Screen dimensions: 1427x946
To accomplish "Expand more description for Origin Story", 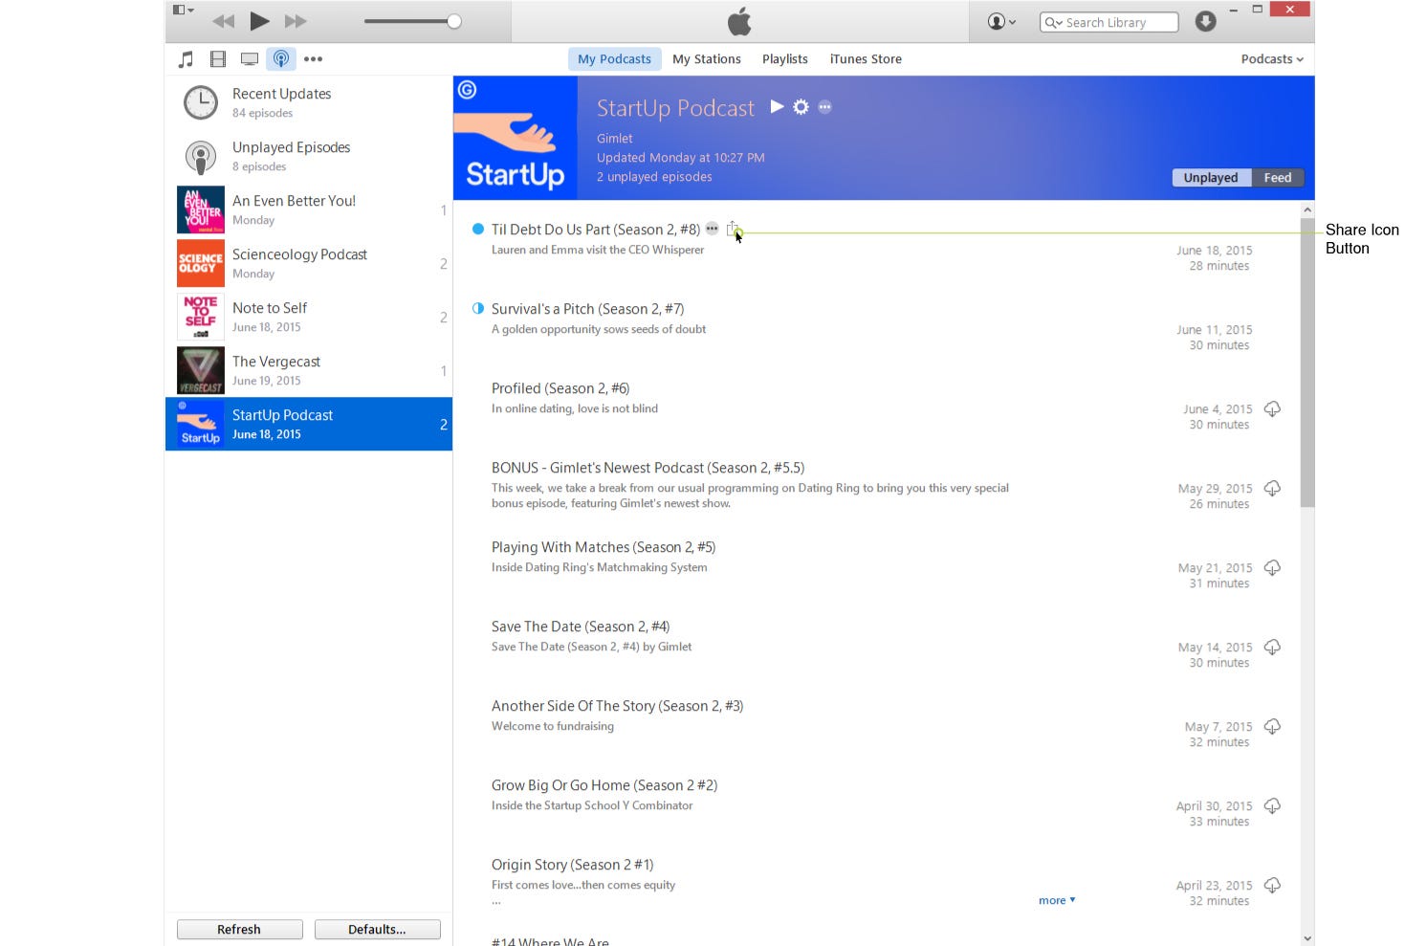I will point(1057,900).
